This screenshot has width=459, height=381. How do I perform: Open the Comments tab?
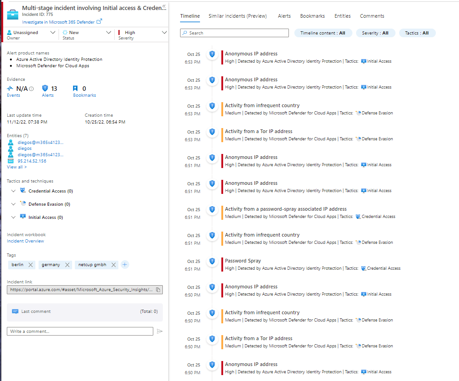[372, 16]
